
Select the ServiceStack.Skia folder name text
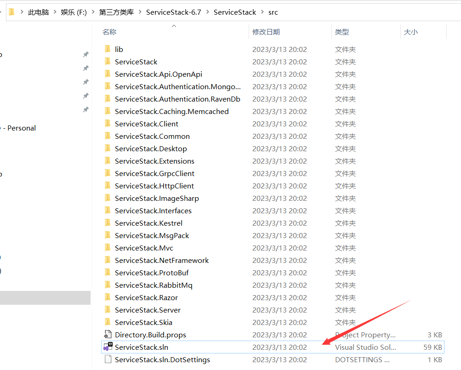pyautogui.click(x=143, y=322)
